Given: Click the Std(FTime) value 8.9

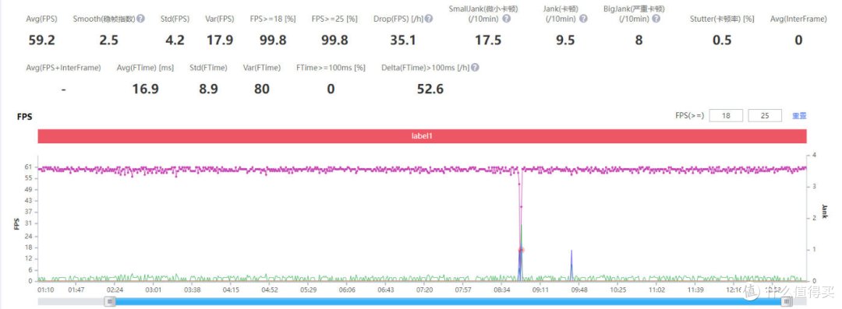Looking at the screenshot, I should click(x=208, y=89).
